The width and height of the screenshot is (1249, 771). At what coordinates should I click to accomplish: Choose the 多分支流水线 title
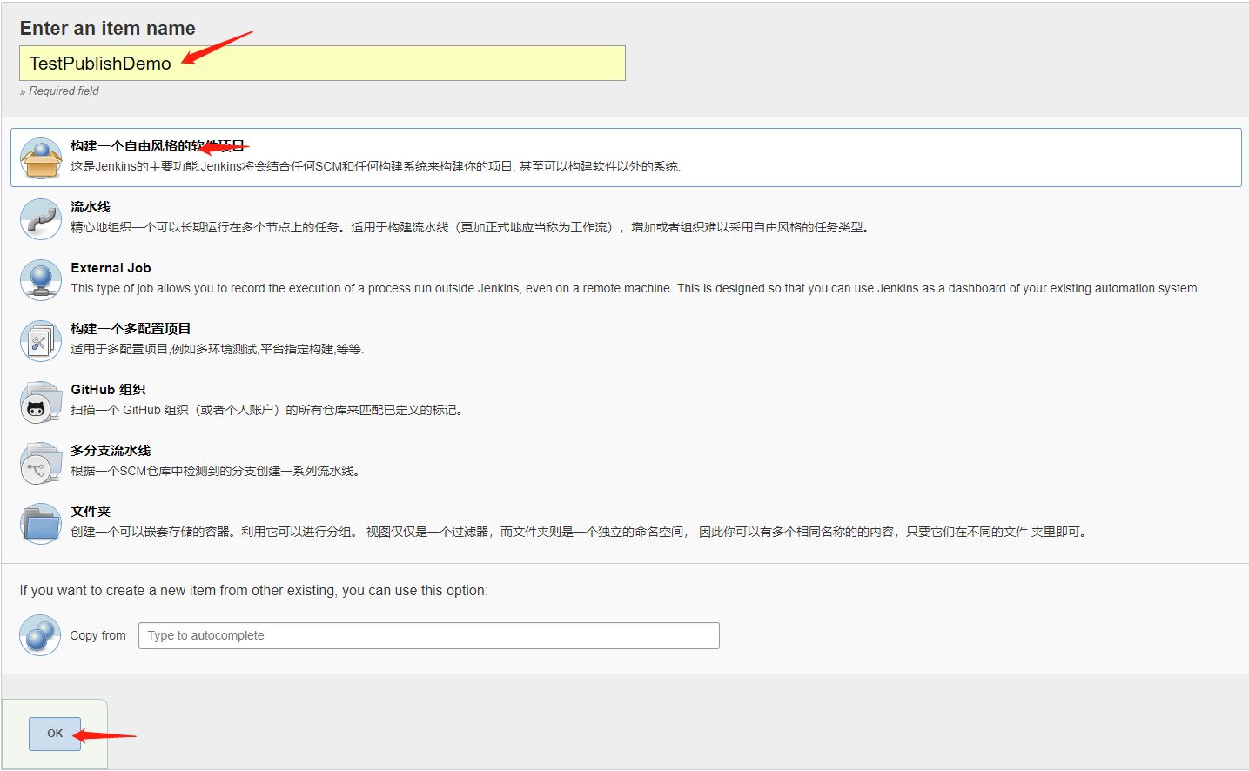pos(111,451)
